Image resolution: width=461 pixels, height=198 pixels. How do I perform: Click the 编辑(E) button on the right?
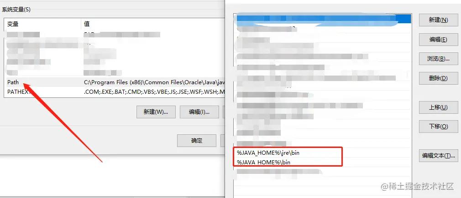(x=438, y=39)
